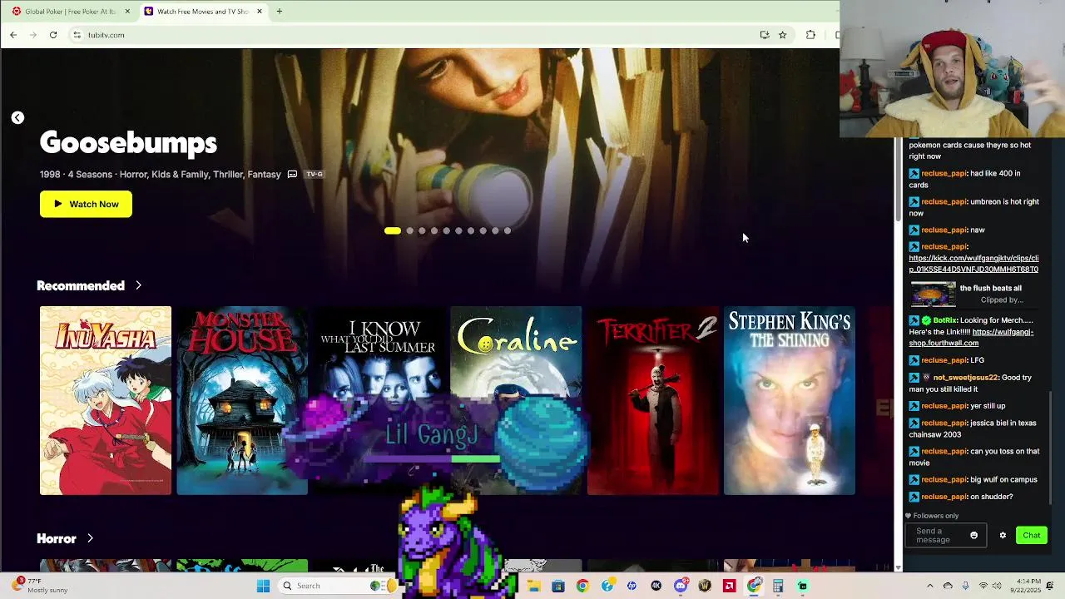The width and height of the screenshot is (1065, 599).
Task: Open the Recommended section heading
Action: [x=81, y=285]
